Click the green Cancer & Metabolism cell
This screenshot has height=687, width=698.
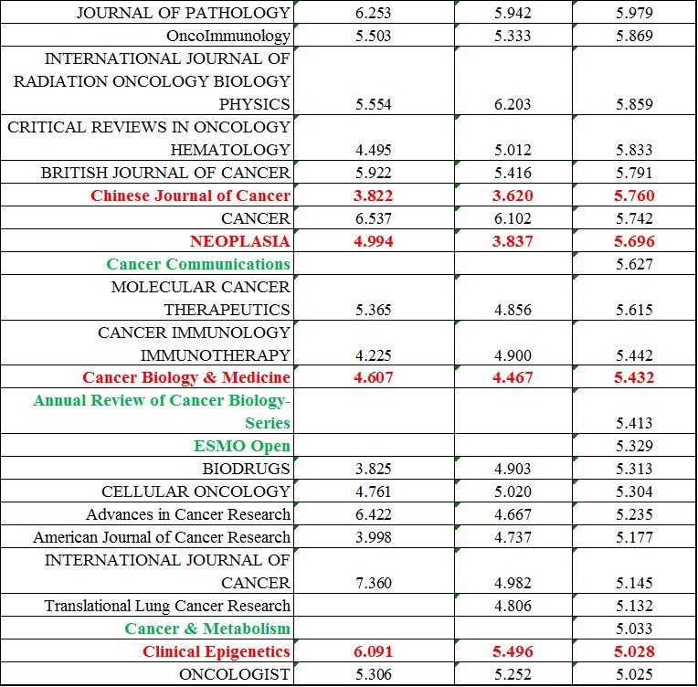147,628
